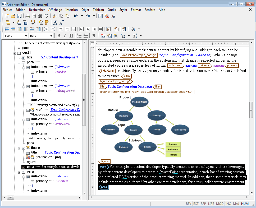This screenshot has height=208, width=256.
Task: Toggle REV indicator in status bar
Action: pyautogui.click(x=189, y=204)
